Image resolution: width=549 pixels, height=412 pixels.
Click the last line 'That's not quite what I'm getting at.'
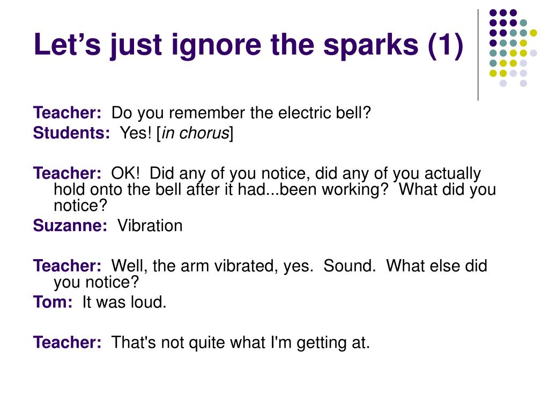(x=240, y=342)
